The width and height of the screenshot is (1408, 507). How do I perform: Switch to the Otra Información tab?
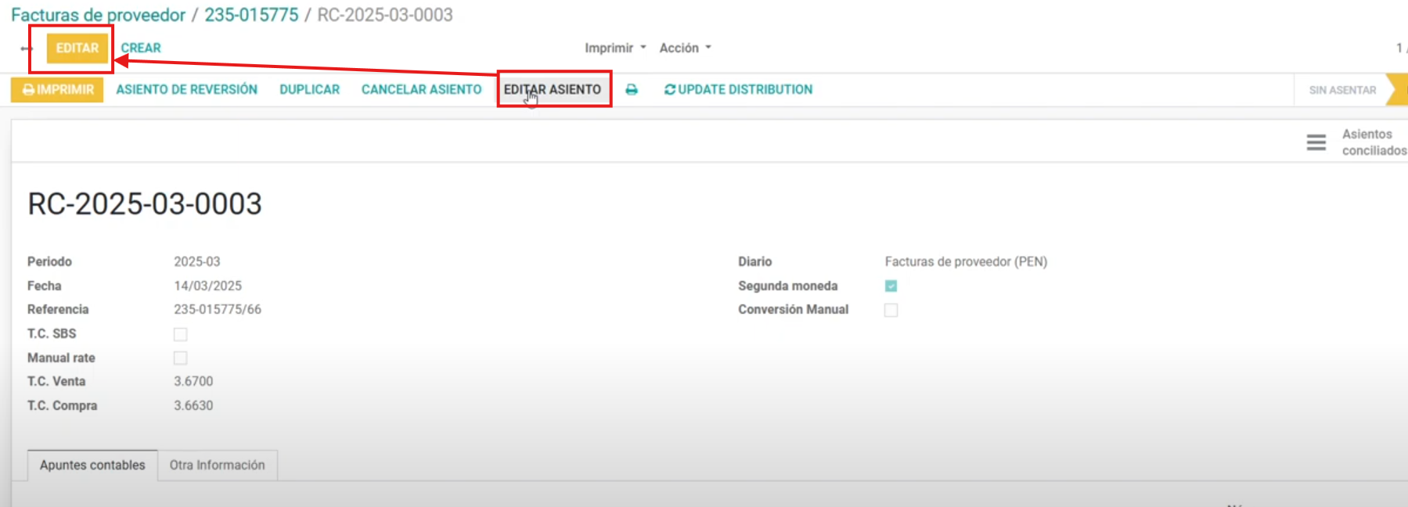[x=218, y=466]
